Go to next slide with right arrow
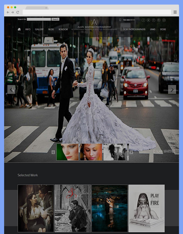 click(x=172, y=90)
